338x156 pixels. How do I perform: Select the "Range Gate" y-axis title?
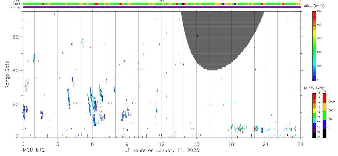coord(7,75)
